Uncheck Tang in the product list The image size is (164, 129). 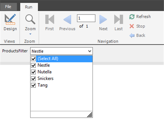pos(33,85)
